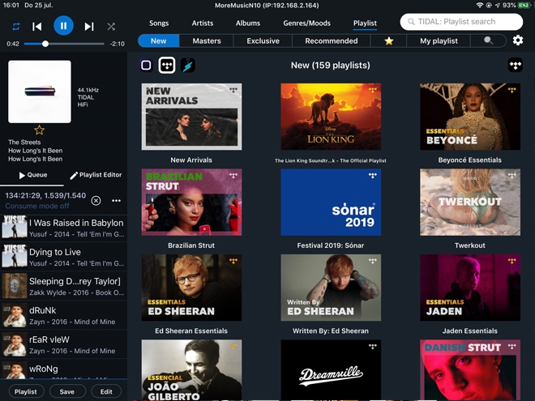This screenshot has width=535, height=401.
Task: Open My playlist segment
Action: tap(439, 41)
